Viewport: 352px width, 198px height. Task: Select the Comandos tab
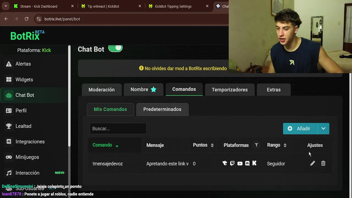click(184, 89)
